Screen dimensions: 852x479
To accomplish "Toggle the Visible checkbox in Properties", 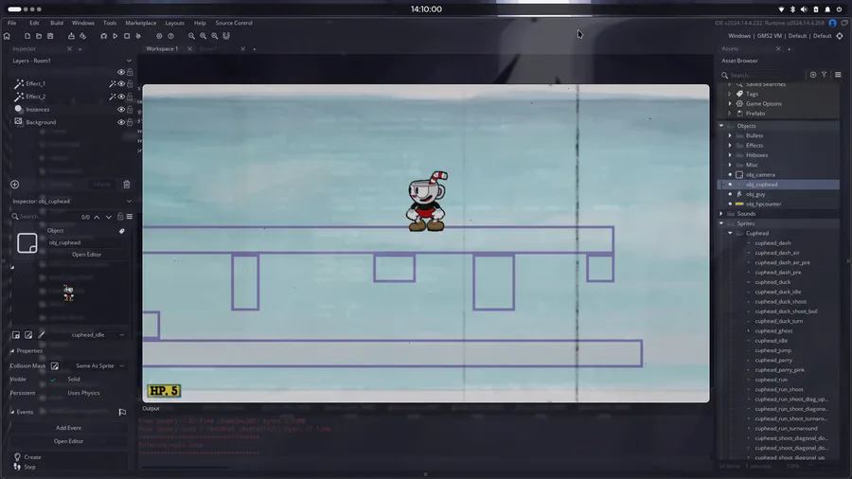I will tap(53, 379).
